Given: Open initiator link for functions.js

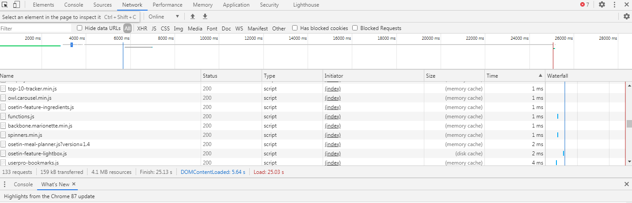Looking at the screenshot, I should 333,117.
